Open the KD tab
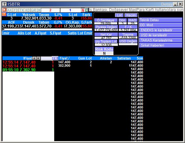The height and width of the screenshot is (143, 185). click(x=27, y=10)
